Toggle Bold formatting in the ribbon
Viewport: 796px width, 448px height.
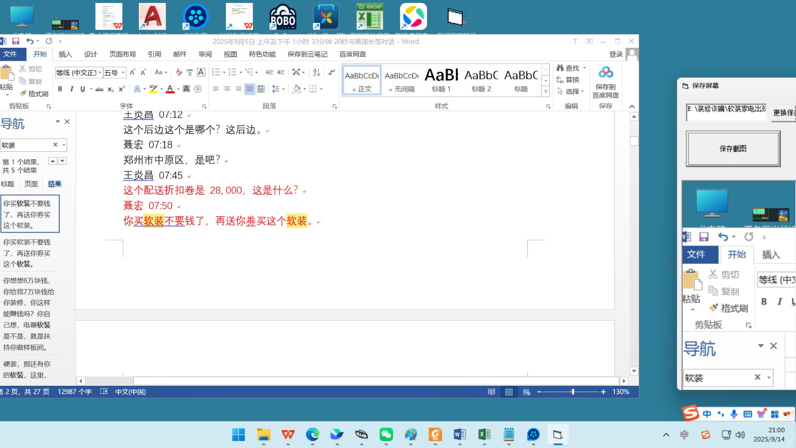coord(60,89)
